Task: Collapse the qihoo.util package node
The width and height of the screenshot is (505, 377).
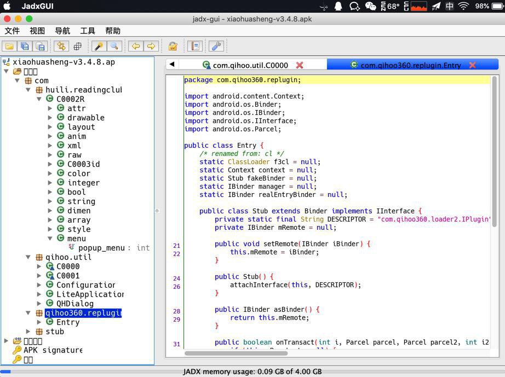Action: [28, 257]
